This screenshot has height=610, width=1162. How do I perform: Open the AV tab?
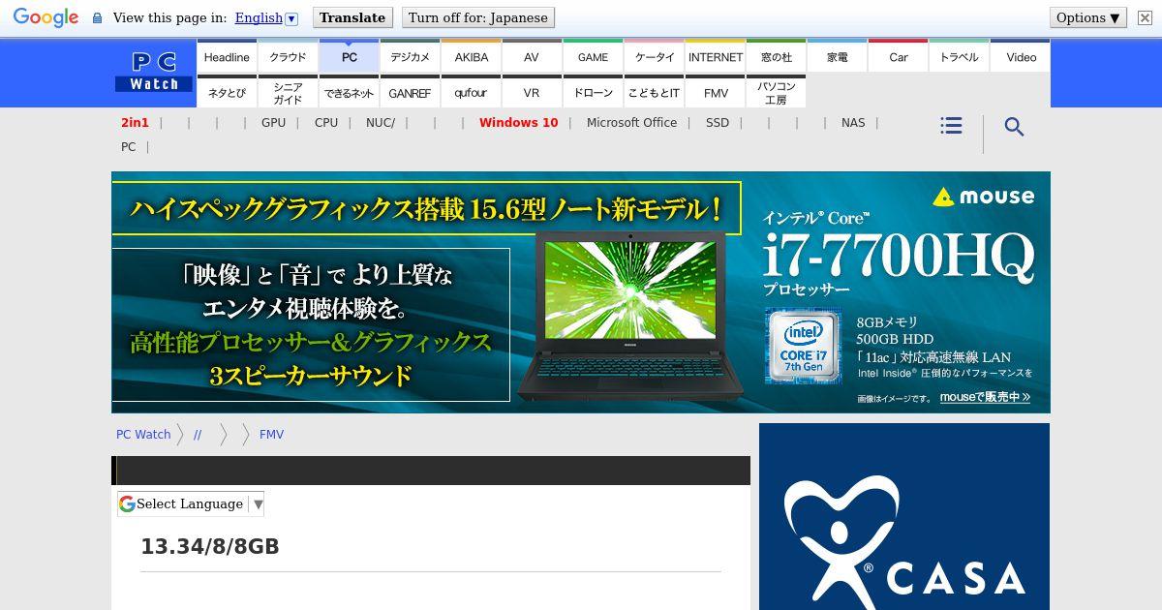(x=532, y=56)
